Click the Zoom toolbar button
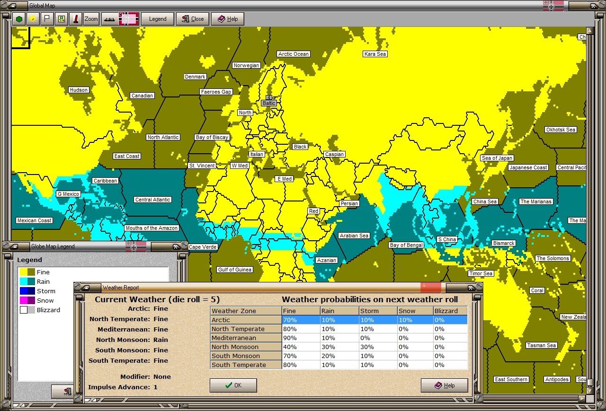Screen dimensions: 606x411 pos(91,19)
